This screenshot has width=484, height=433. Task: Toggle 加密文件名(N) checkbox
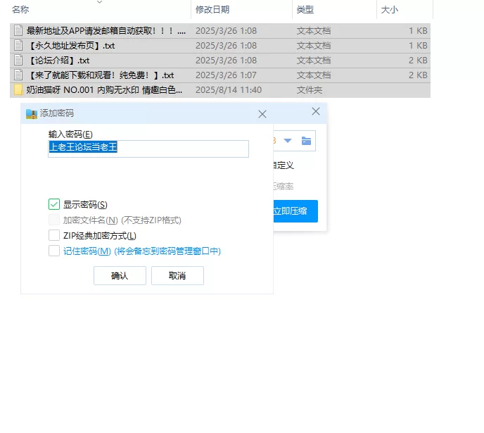(54, 220)
